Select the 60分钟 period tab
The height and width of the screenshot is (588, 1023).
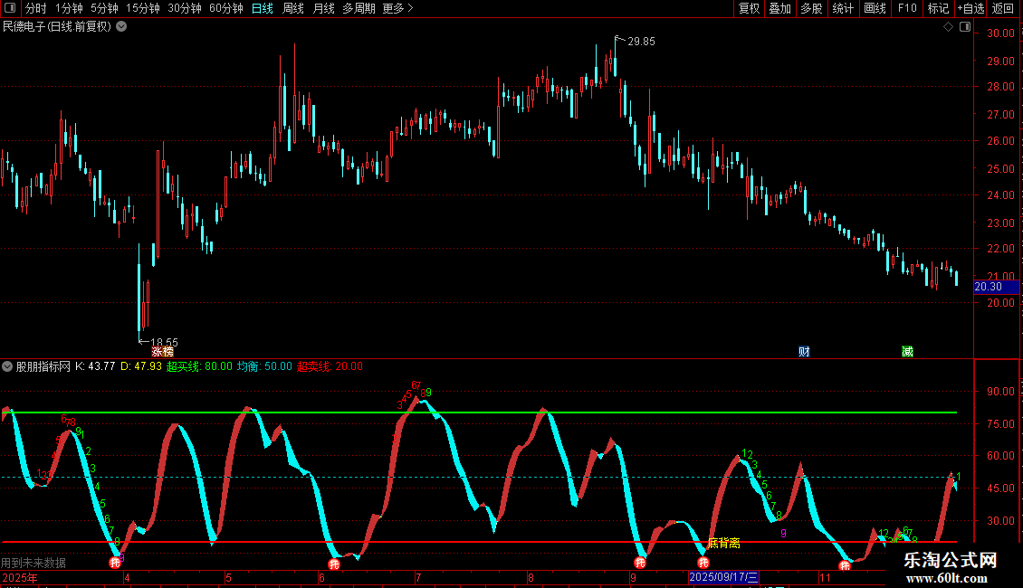225,9
